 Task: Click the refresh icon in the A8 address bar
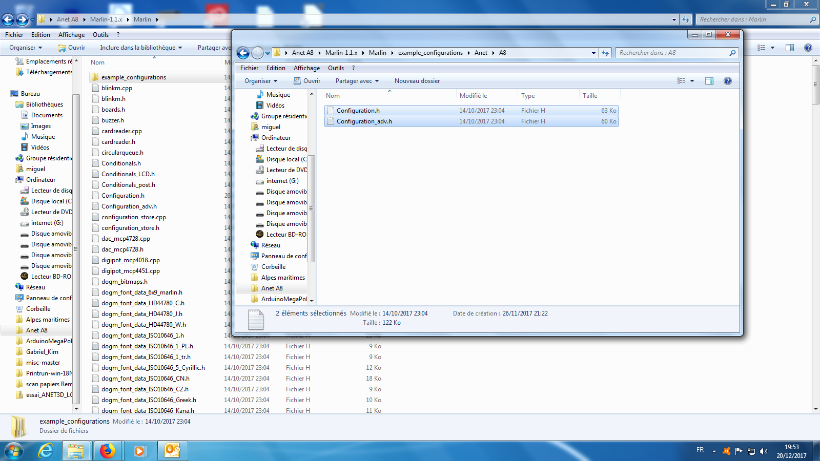(605, 53)
